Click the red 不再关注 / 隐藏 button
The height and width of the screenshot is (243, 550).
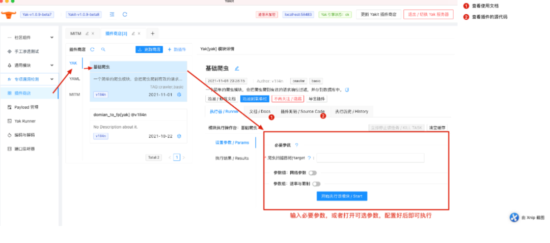click(x=288, y=99)
